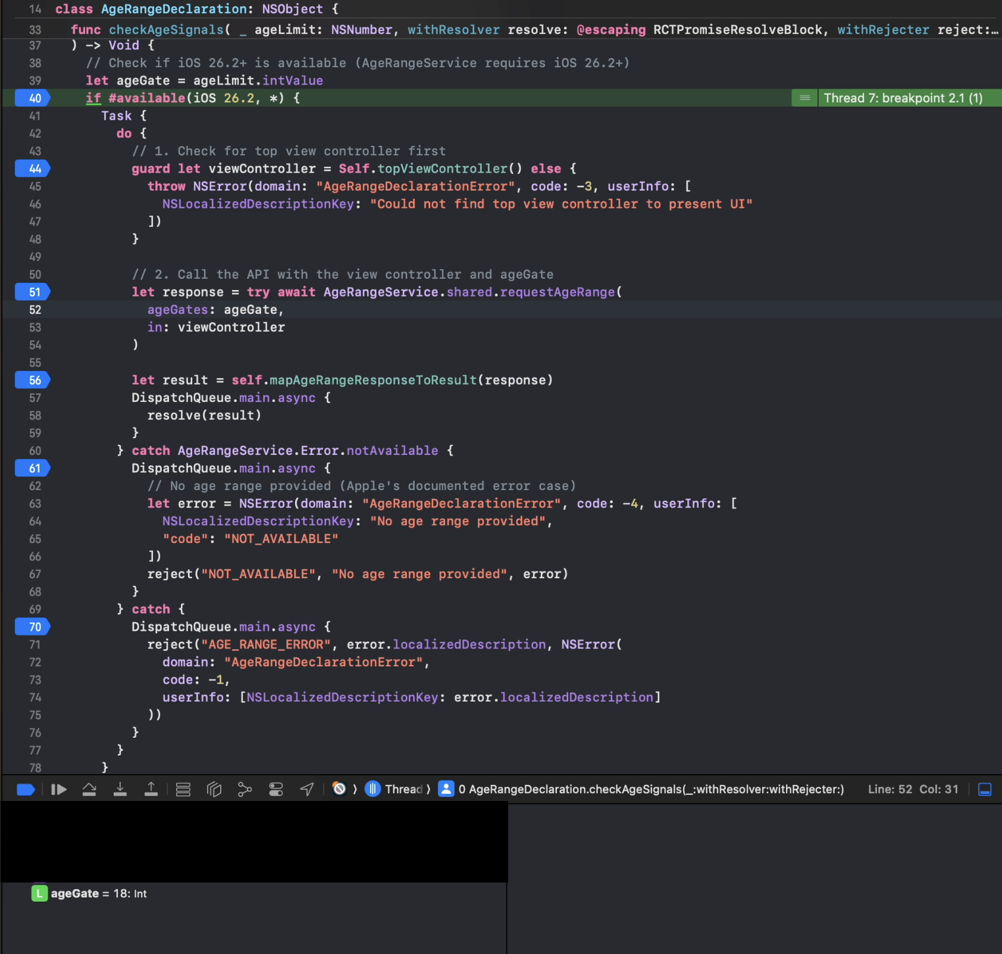Click the Step Into debug icon
The height and width of the screenshot is (954, 1002).
tap(120, 790)
